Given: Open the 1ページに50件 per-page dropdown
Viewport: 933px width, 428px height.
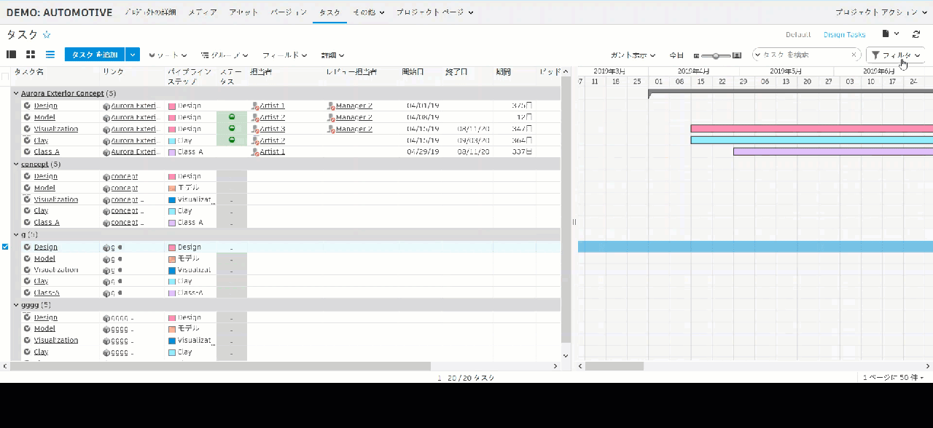Looking at the screenshot, I should (893, 378).
